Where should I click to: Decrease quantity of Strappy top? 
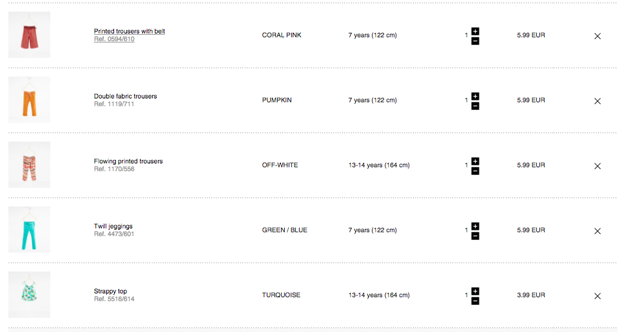click(475, 301)
